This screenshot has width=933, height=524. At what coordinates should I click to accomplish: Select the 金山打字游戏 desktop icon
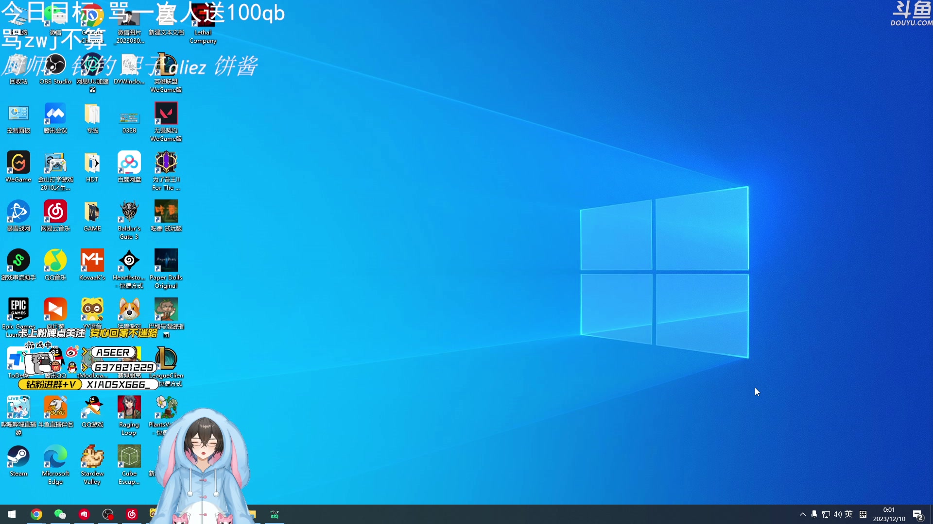pyautogui.click(x=55, y=171)
